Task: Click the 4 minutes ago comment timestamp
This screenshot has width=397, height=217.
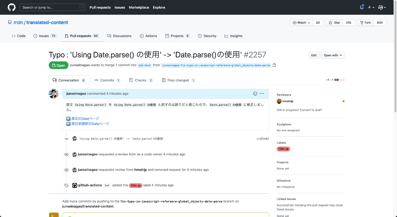Action: click(x=117, y=93)
